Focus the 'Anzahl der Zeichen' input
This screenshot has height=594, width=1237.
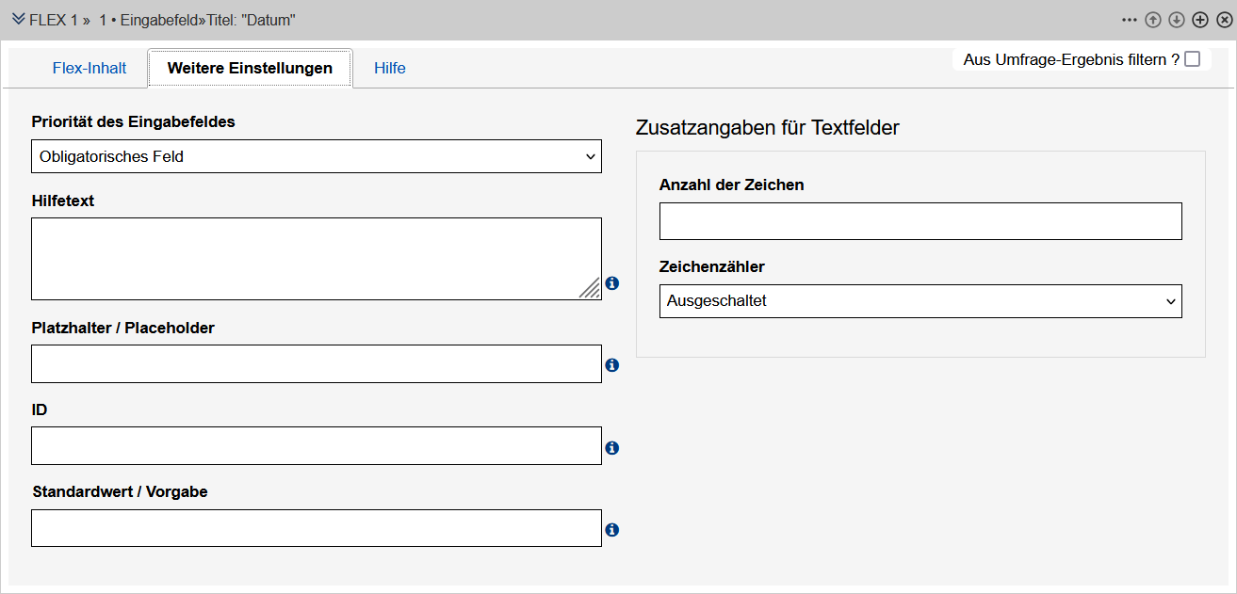pyautogui.click(x=920, y=221)
